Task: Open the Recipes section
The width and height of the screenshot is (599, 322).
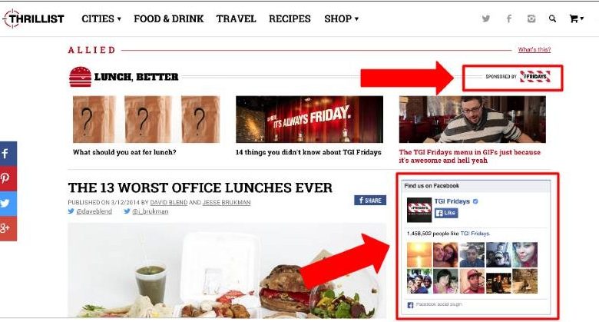Action: pyautogui.click(x=290, y=18)
